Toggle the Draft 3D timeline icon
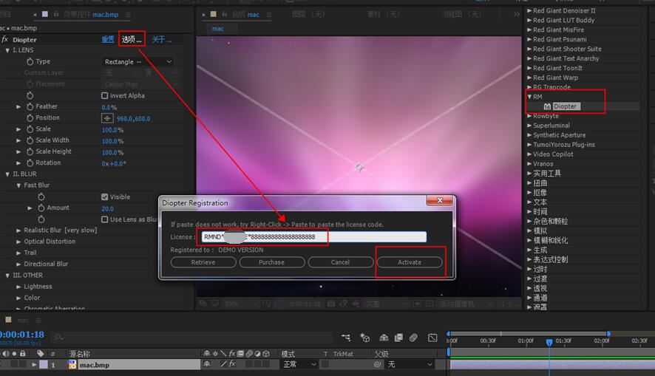This screenshot has width=655, height=376. pos(364,337)
